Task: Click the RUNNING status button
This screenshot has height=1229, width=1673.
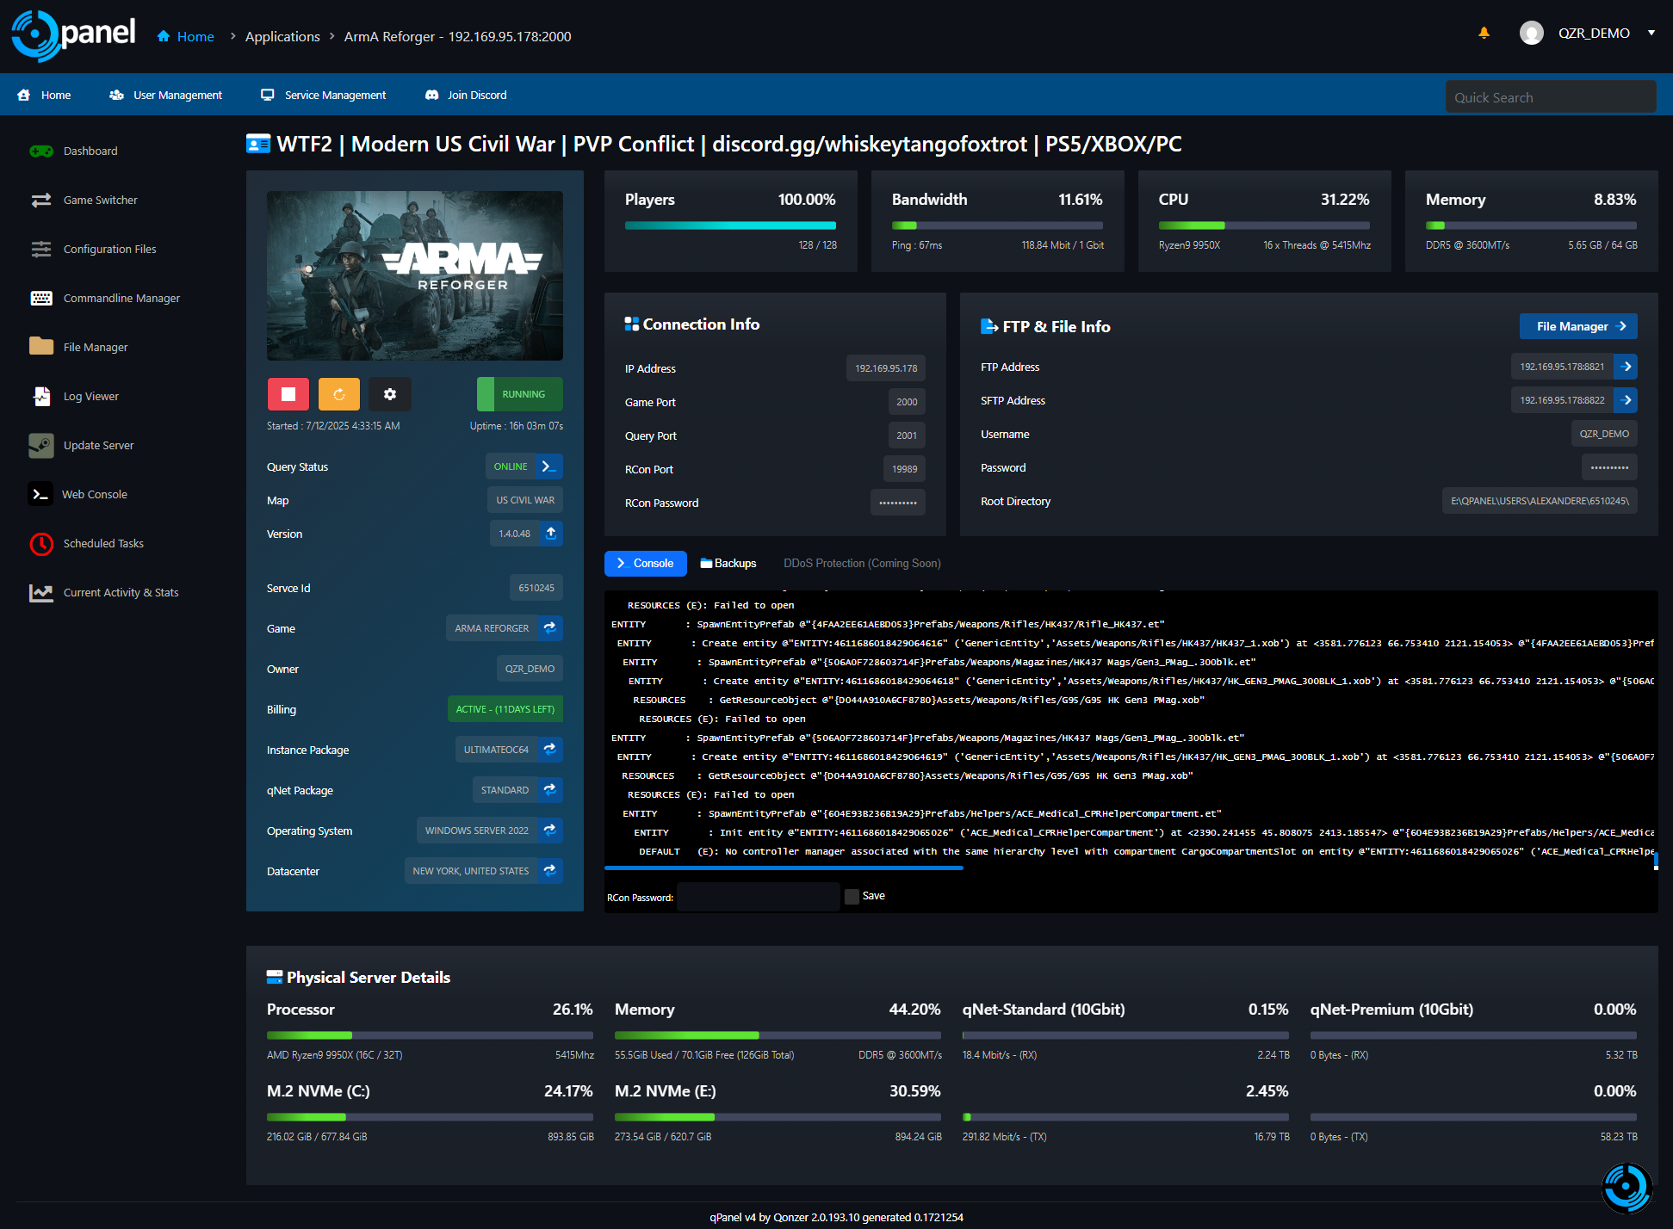Action: pyautogui.click(x=520, y=394)
